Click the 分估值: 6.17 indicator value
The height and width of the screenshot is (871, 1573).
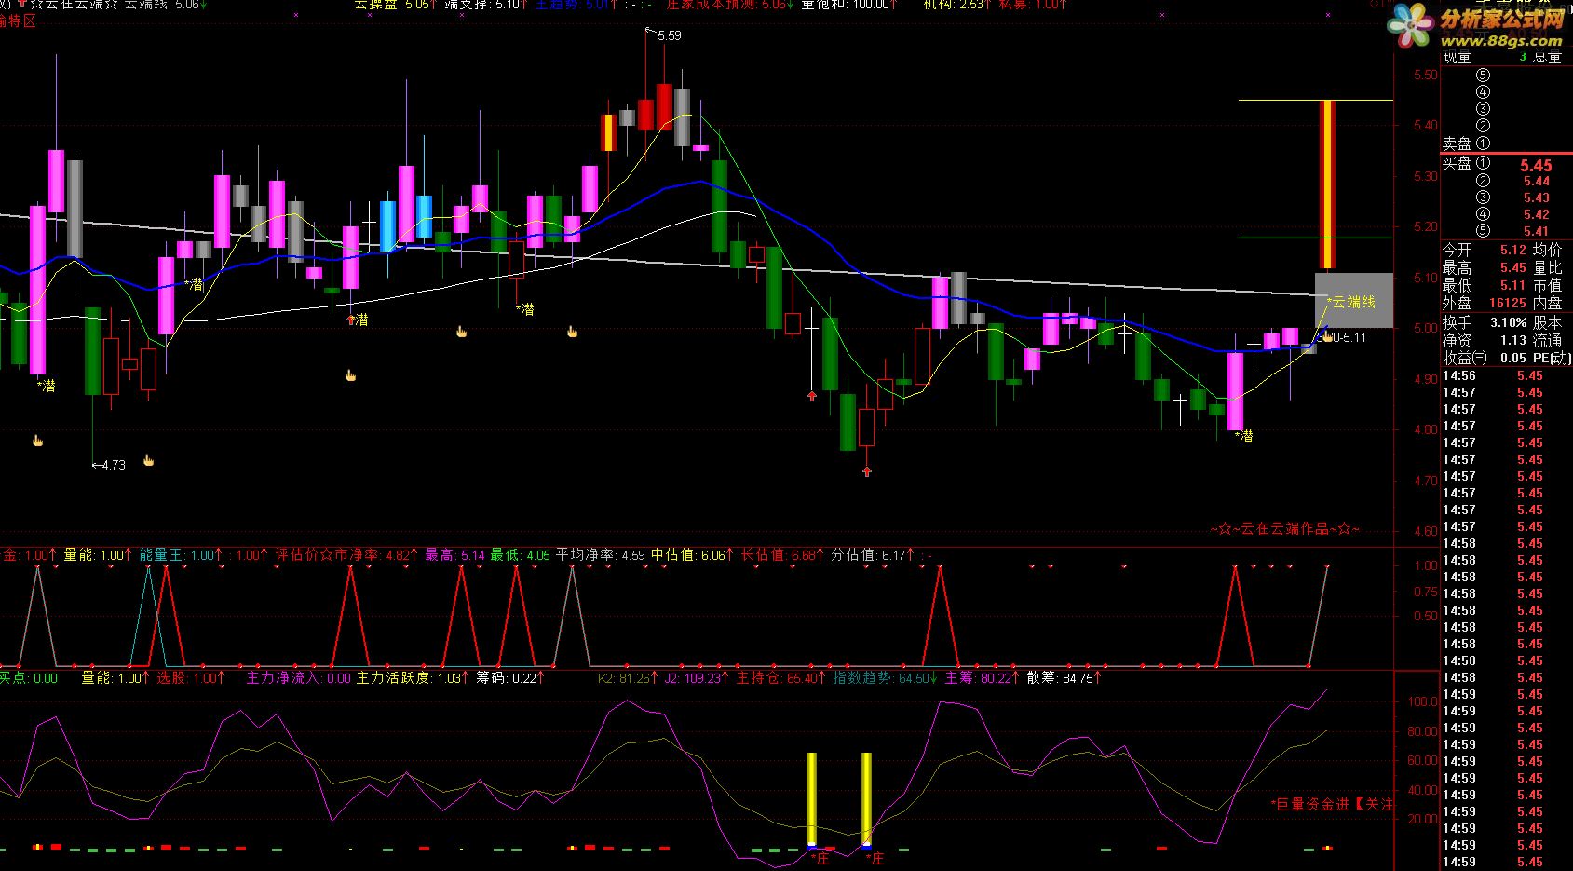click(874, 555)
